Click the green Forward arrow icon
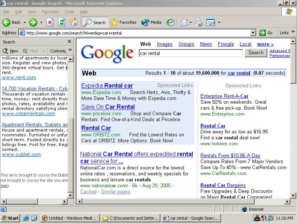Screen dimensions: 297x223 click(x=33, y=22)
